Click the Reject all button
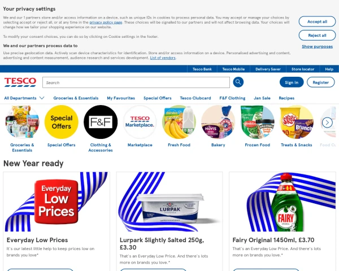This screenshot has width=339, height=271. tap(317, 35)
